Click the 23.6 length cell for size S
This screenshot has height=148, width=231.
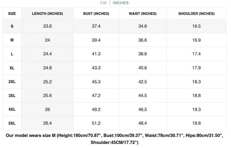47,26
